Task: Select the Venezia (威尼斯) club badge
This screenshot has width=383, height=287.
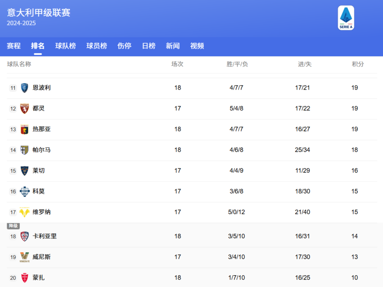Action: 24,257
